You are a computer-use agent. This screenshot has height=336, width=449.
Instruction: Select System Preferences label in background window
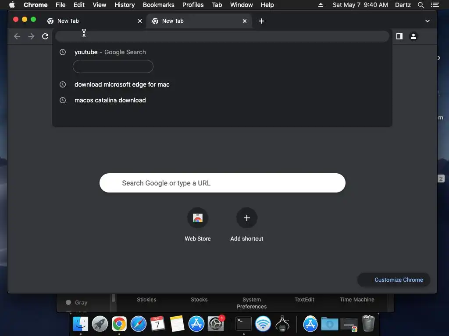click(x=251, y=303)
